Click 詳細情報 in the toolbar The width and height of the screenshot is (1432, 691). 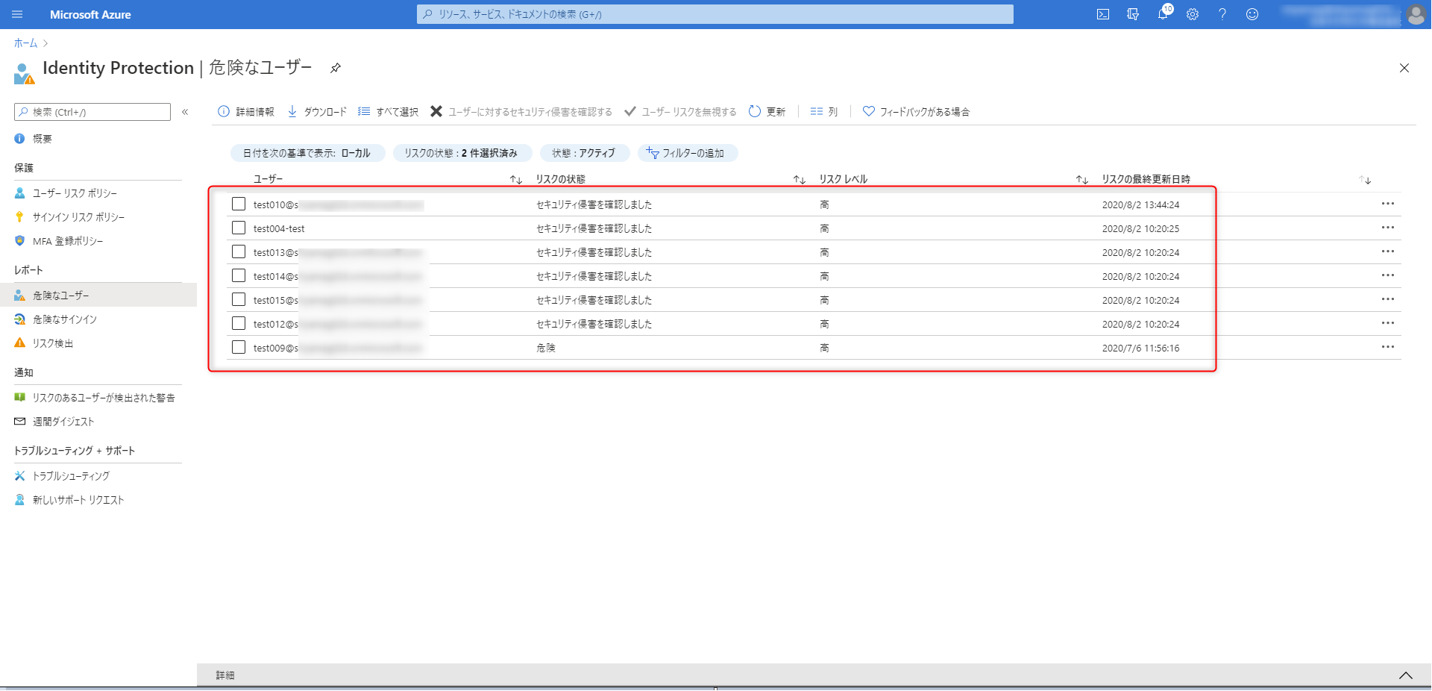pyautogui.click(x=246, y=112)
